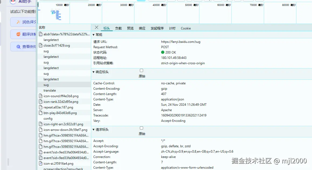Select icon-rank.32d2d95e.png request name
The image size is (312, 170).
(61, 102)
